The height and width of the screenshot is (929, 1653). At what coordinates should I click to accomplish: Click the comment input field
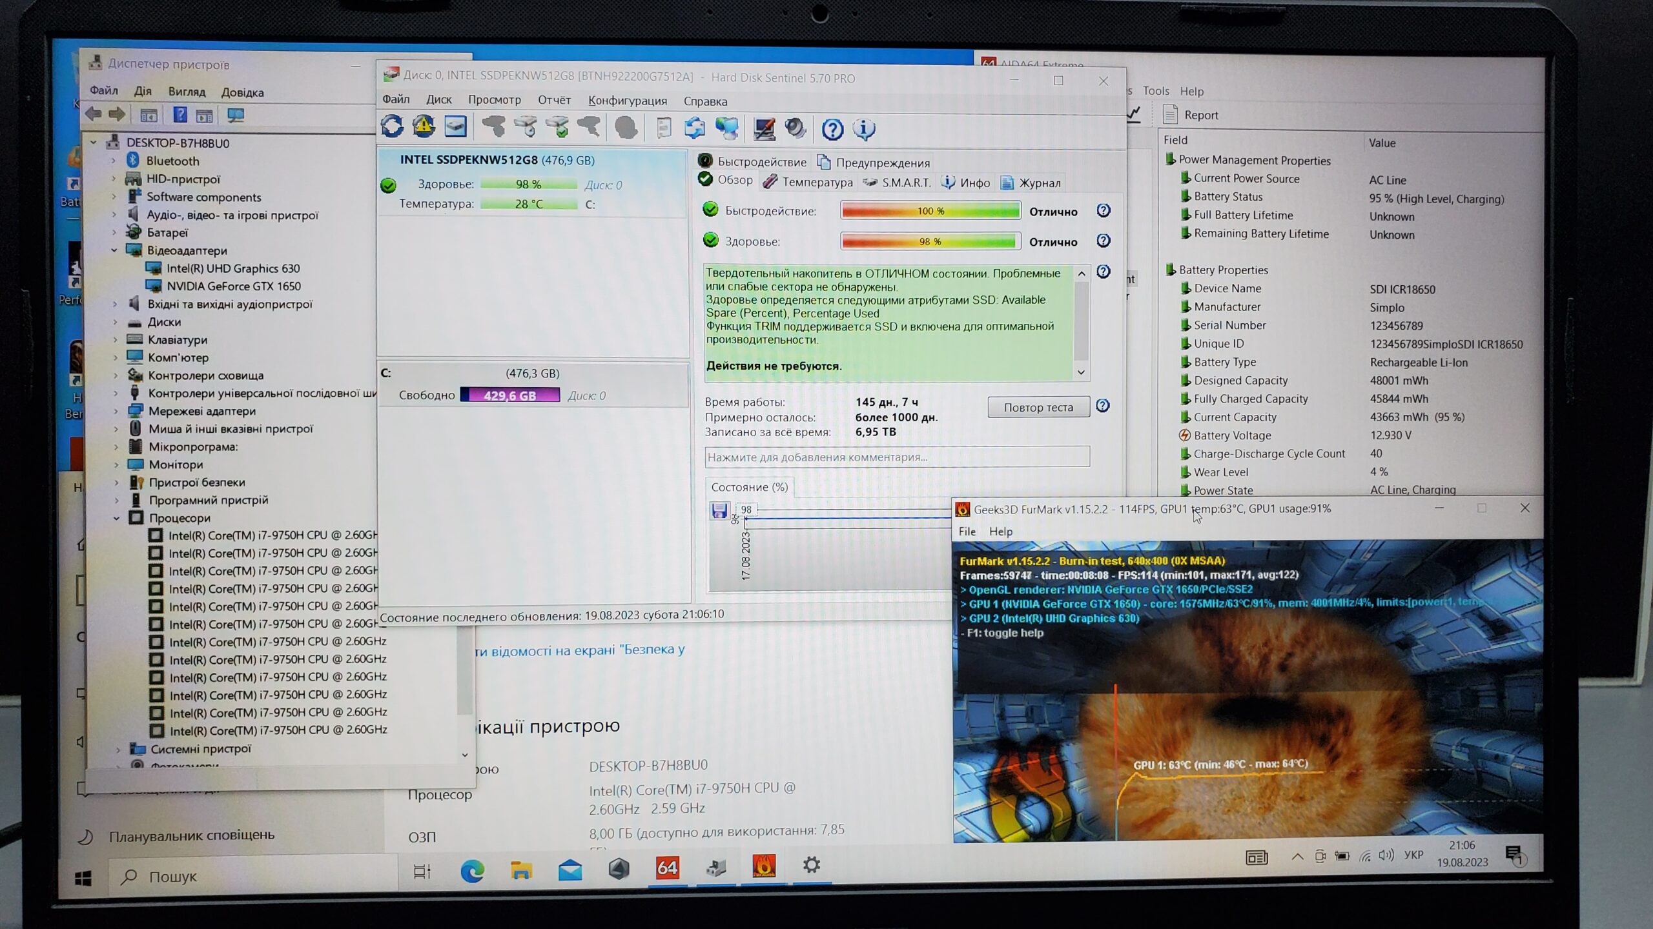tap(897, 457)
